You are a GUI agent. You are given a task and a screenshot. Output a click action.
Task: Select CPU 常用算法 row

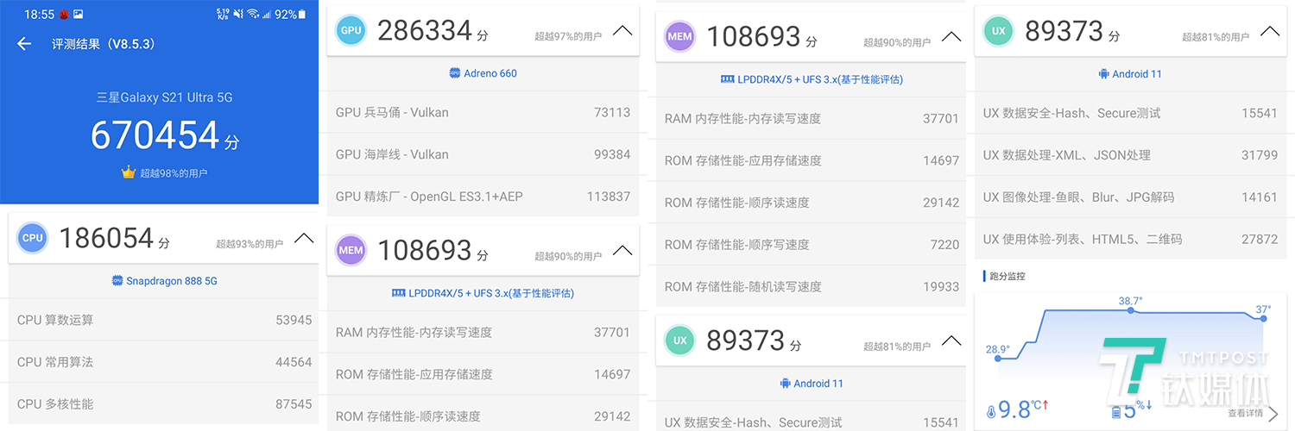[x=164, y=362]
